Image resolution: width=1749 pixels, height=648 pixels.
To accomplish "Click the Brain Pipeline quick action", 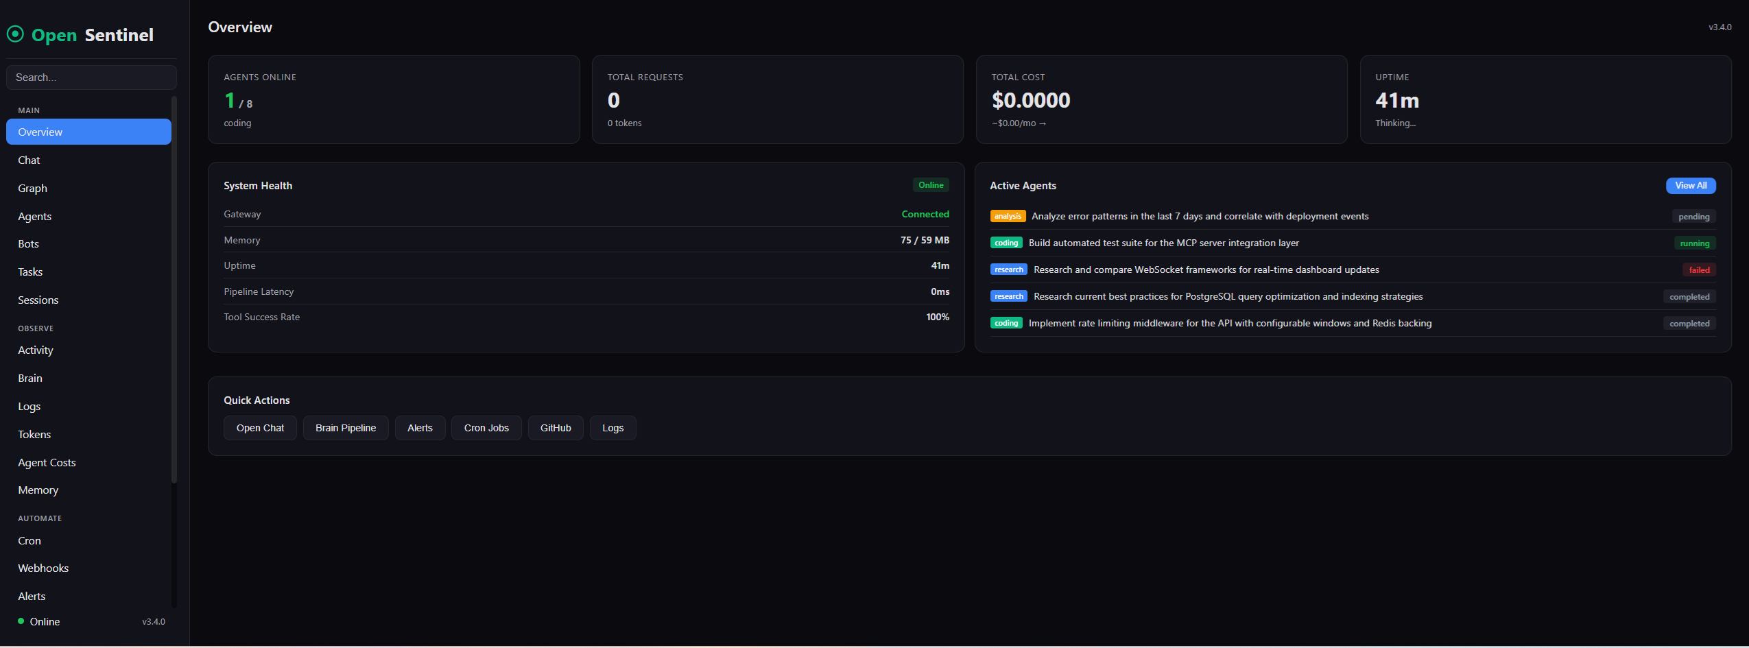I will click(x=346, y=427).
